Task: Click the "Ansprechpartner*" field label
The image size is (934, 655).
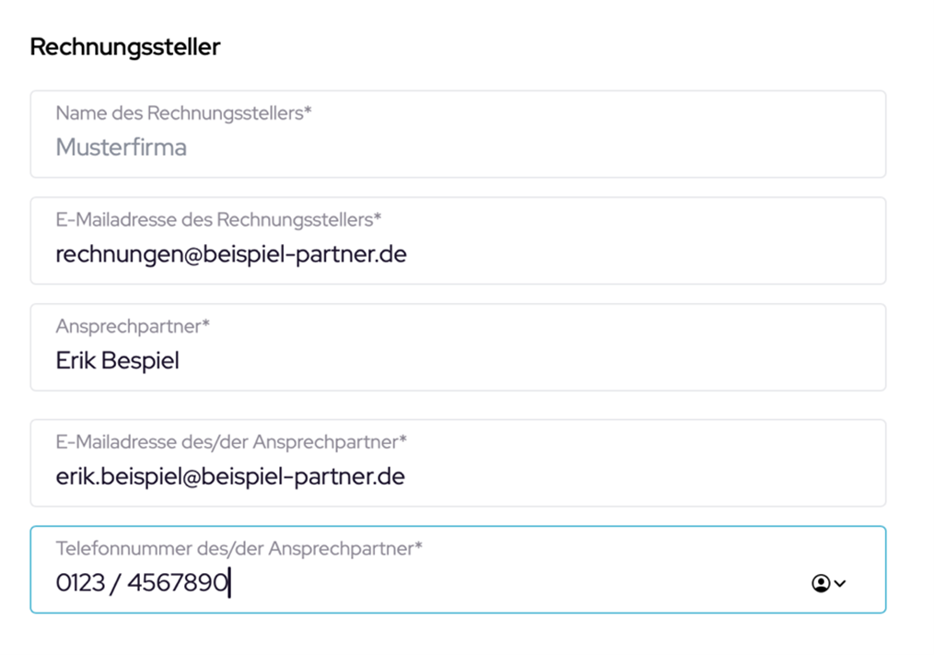Action: (x=133, y=327)
